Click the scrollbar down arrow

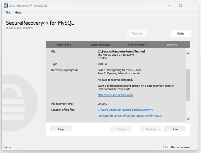[x=188, y=119]
